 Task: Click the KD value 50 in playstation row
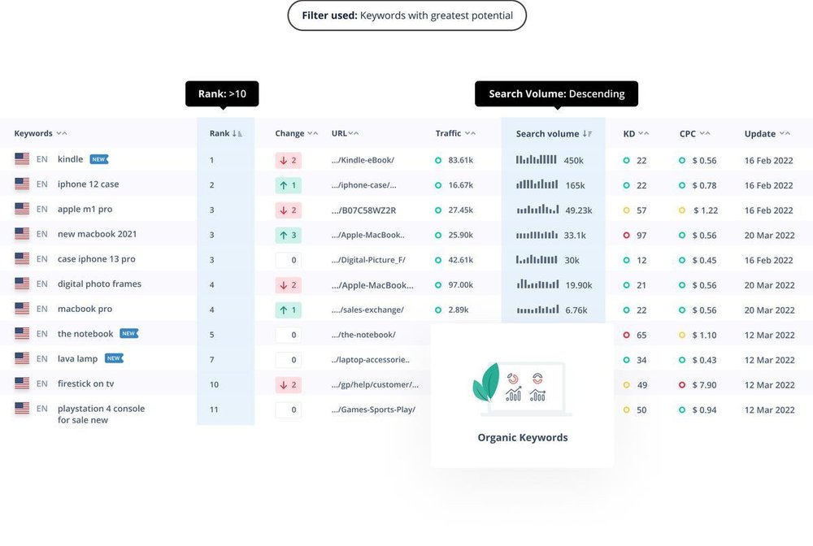[641, 409]
